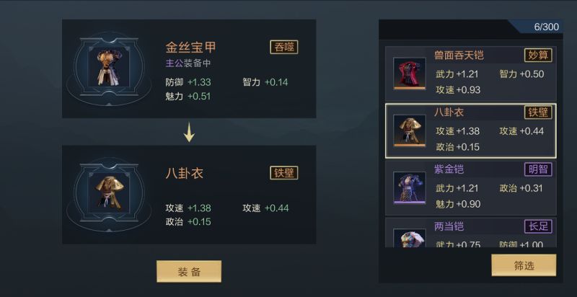Click the 金丝宝甲 item title
This screenshot has width=577, height=297.
coord(190,47)
